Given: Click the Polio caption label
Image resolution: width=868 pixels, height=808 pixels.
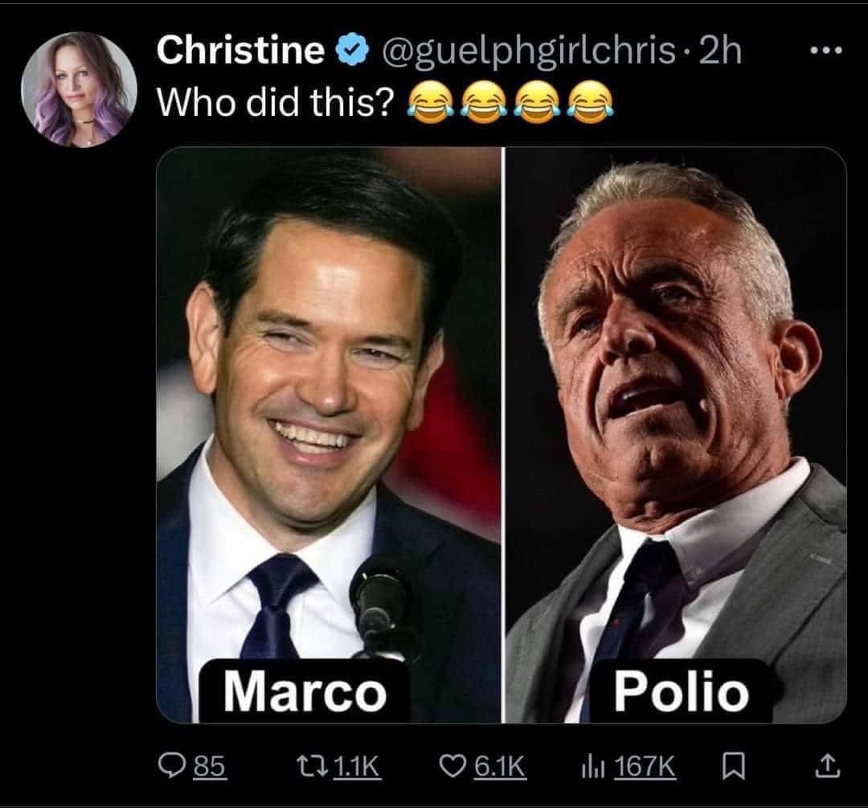Looking at the screenshot, I should (x=680, y=692).
